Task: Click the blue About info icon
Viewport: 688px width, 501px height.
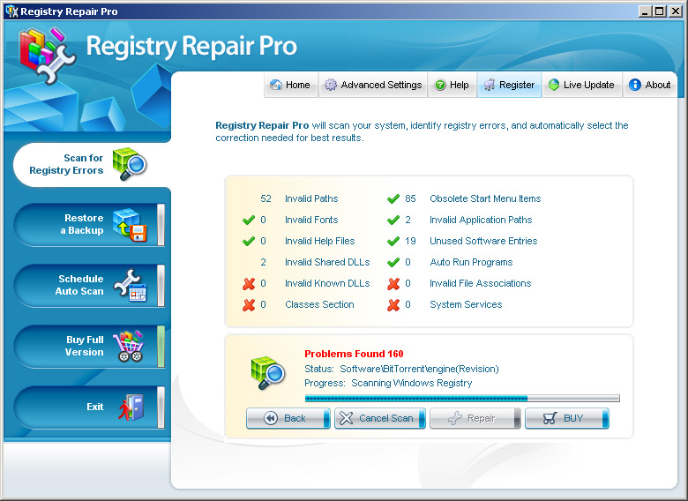Action: point(635,85)
